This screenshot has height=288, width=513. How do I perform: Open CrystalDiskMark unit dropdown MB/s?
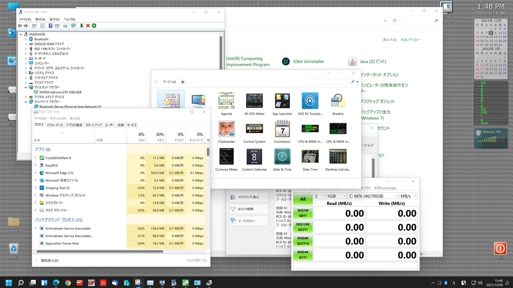[x=408, y=196]
